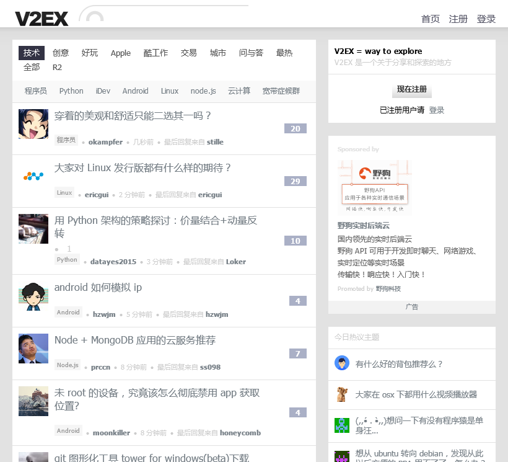Open last replier Loker's profile
Screen dimensions: 508x462
236,262
